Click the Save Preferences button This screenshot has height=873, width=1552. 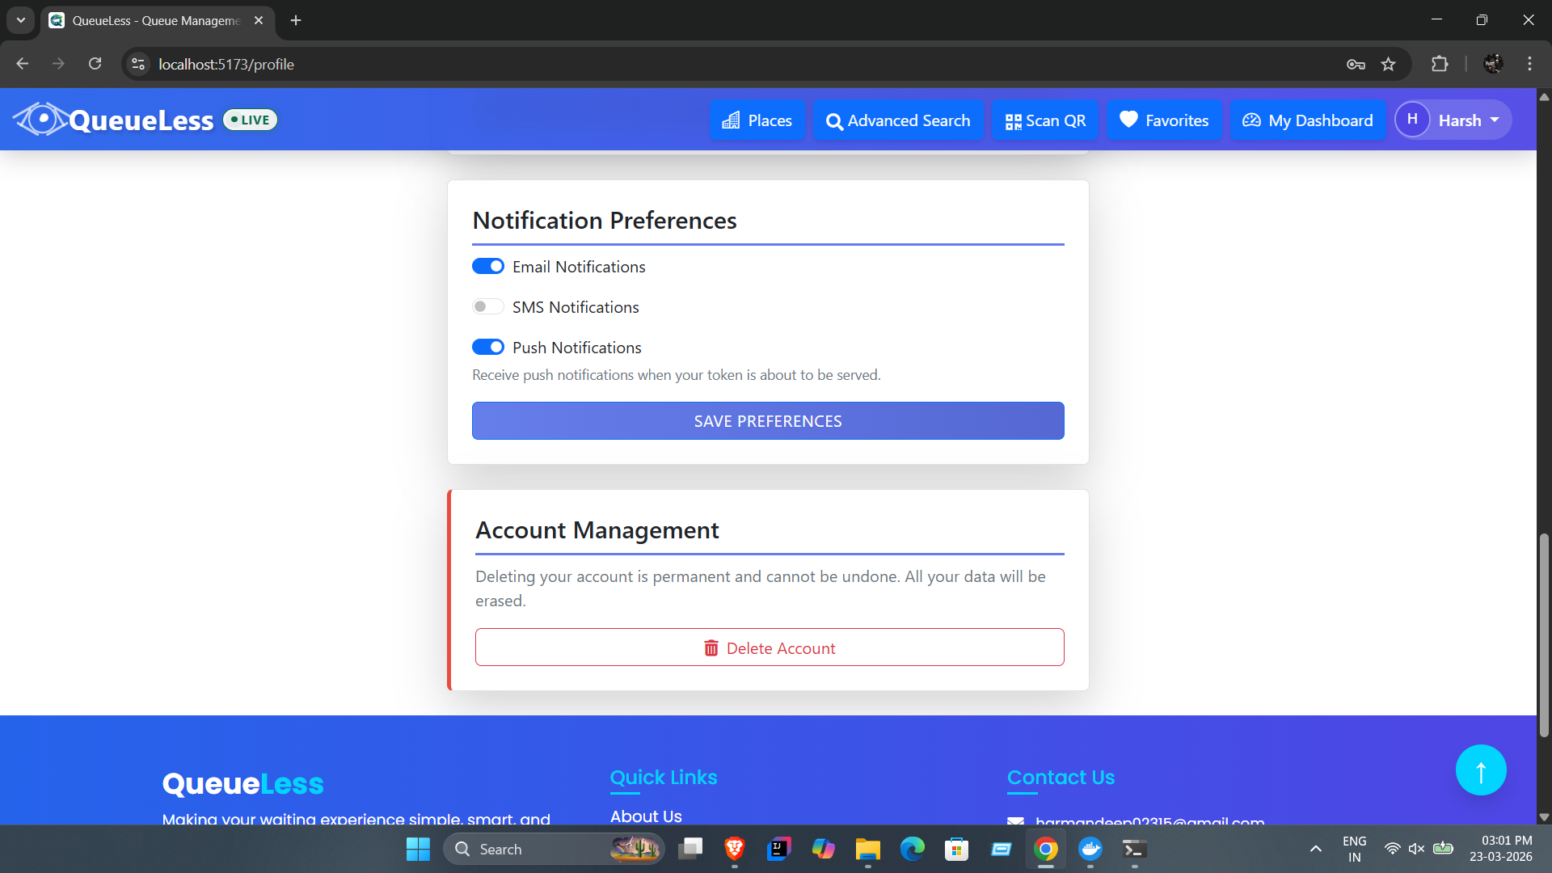click(768, 421)
